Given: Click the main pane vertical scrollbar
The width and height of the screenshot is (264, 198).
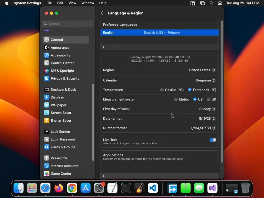Looking at the screenshot, I should 222,92.
